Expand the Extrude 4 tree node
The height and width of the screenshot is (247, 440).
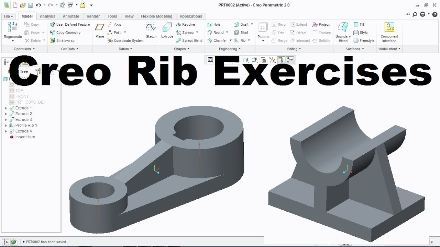(x=6, y=131)
